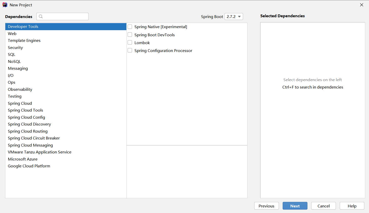The image size is (369, 213).
Task: Select the Testing category
Action: pos(66,96)
